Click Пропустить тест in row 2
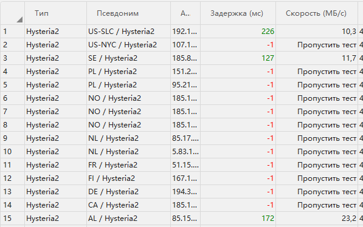This screenshot has width=363, height=227. tap(327, 45)
